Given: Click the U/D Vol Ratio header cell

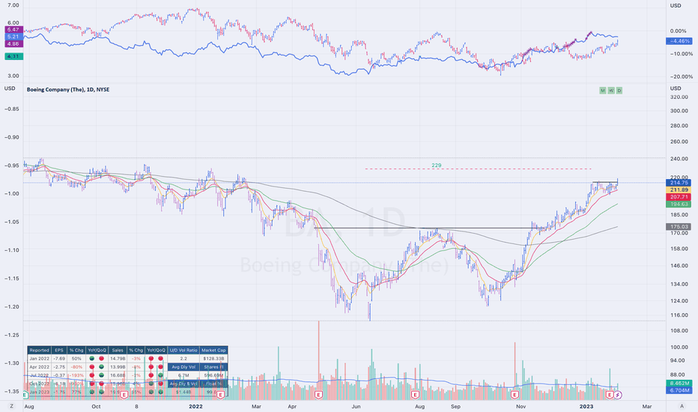Looking at the screenshot, I should [183, 350].
